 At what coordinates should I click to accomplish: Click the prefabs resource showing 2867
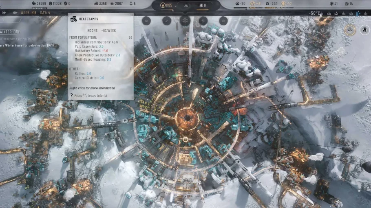pos(117,4)
